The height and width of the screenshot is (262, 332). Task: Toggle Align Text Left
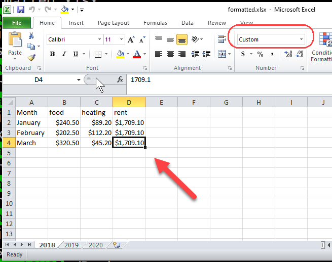click(x=159, y=54)
